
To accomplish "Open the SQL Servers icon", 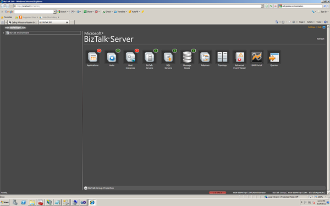I will pos(168,57).
